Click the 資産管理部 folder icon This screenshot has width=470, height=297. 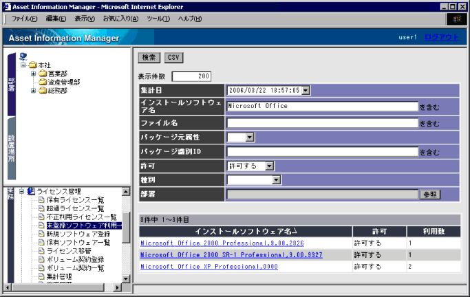(43, 82)
